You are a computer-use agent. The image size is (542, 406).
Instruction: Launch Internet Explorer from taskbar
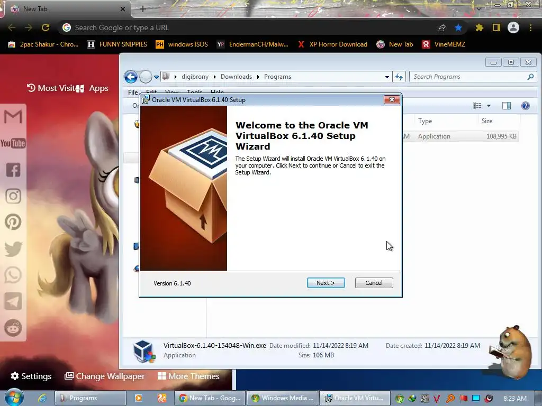(42, 398)
